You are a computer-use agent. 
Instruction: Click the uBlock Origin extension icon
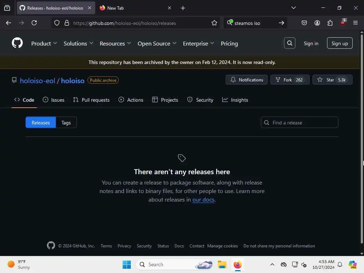pyautogui.click(x=343, y=22)
